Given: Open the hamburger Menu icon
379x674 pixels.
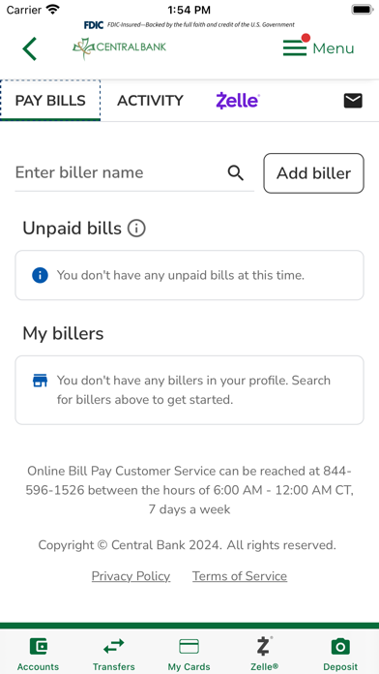Looking at the screenshot, I should coord(295,47).
